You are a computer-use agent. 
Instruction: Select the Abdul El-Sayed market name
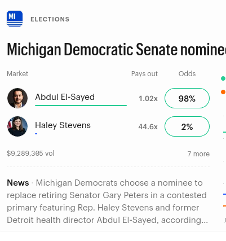point(65,97)
